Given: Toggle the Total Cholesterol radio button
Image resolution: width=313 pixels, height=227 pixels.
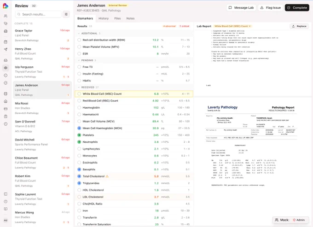Looking at the screenshot, I should point(79,176).
